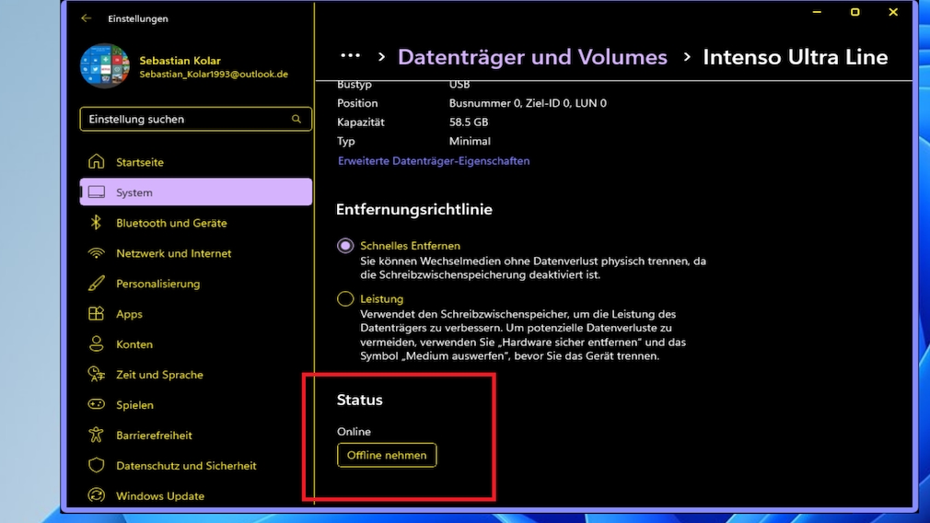Click the Entfernungsrichtlinie heading

pos(414,209)
